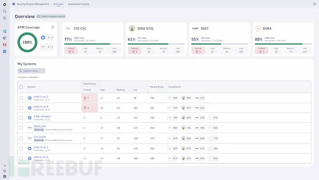Click the DORA logo icon
319x180 pixels.
[x=258, y=29]
